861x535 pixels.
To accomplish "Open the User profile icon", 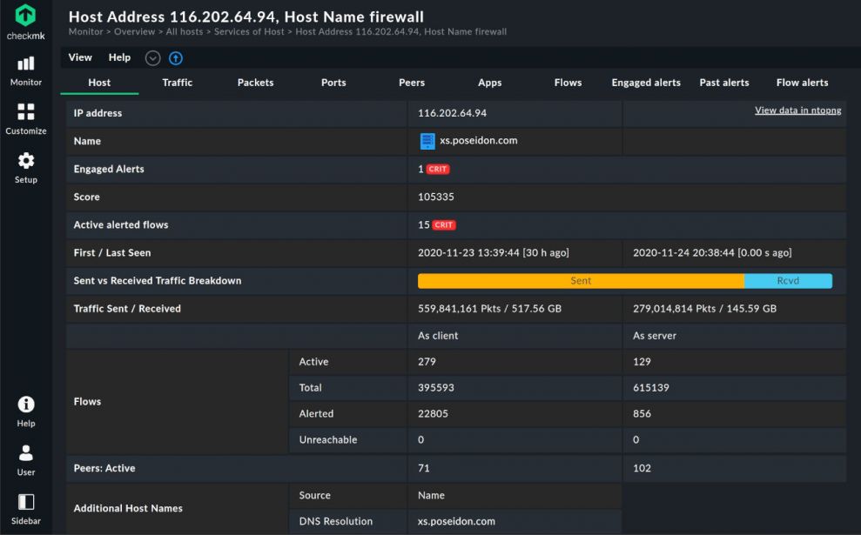I will (26, 453).
